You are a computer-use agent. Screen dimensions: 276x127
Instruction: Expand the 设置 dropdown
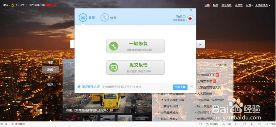click(x=249, y=5)
